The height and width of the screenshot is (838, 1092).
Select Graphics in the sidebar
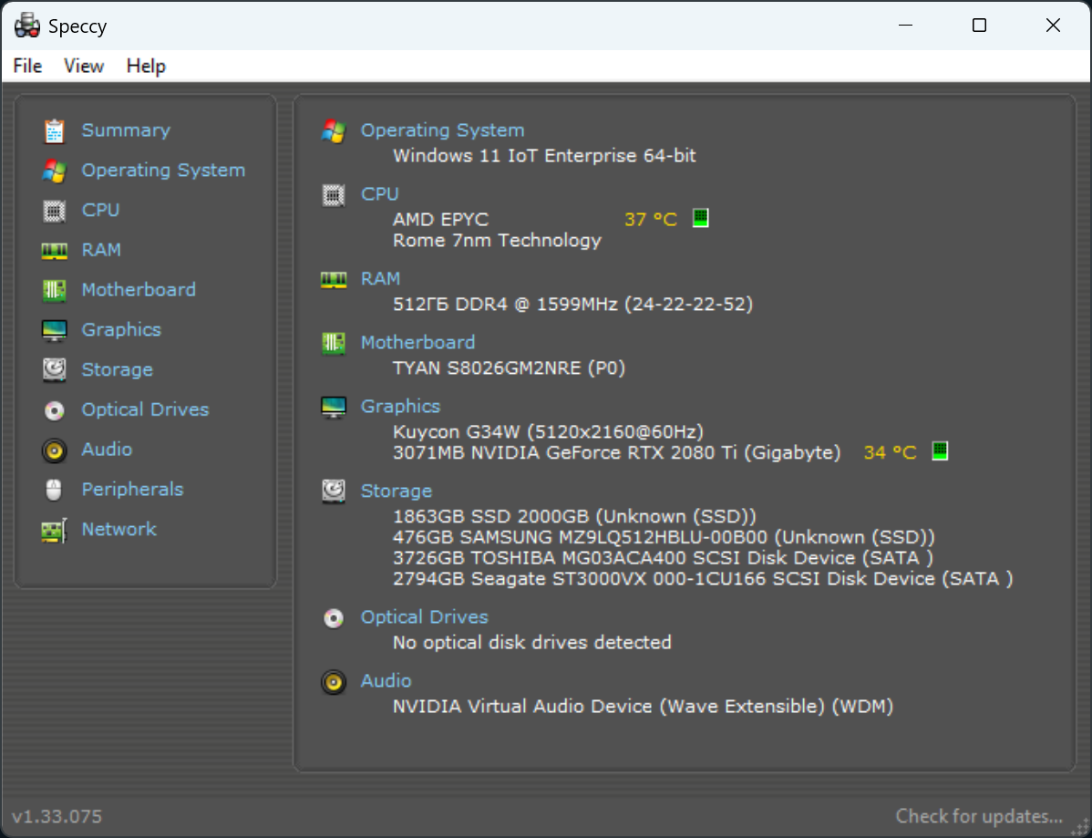[x=121, y=330]
